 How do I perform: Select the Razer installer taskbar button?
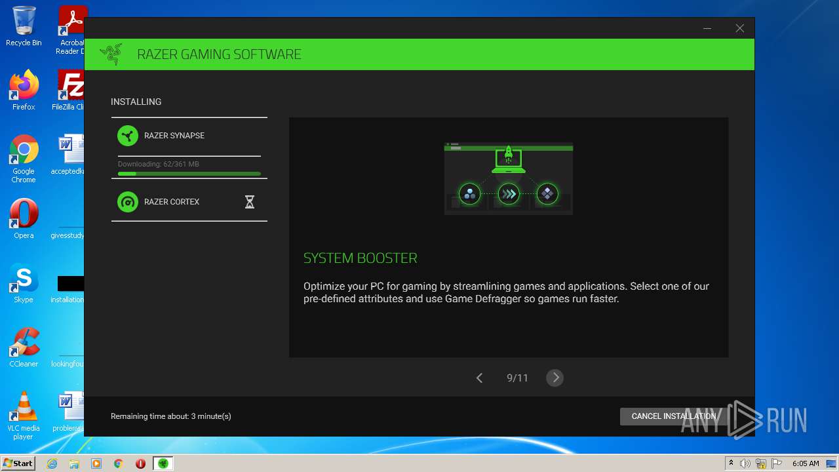163,463
